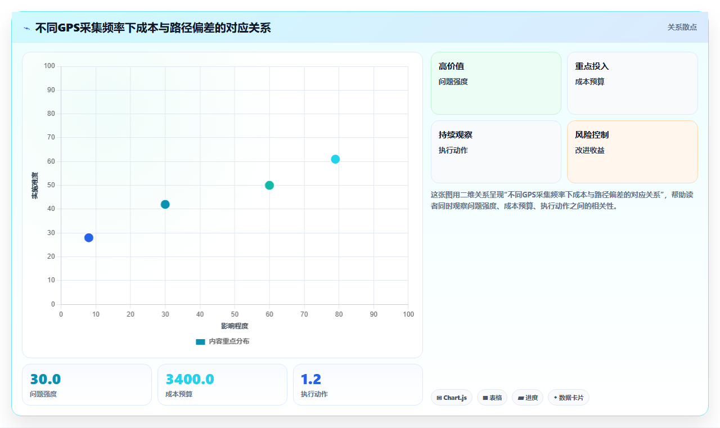
Task: Click the 1.2 执行动作 metric card
Action: [358, 385]
